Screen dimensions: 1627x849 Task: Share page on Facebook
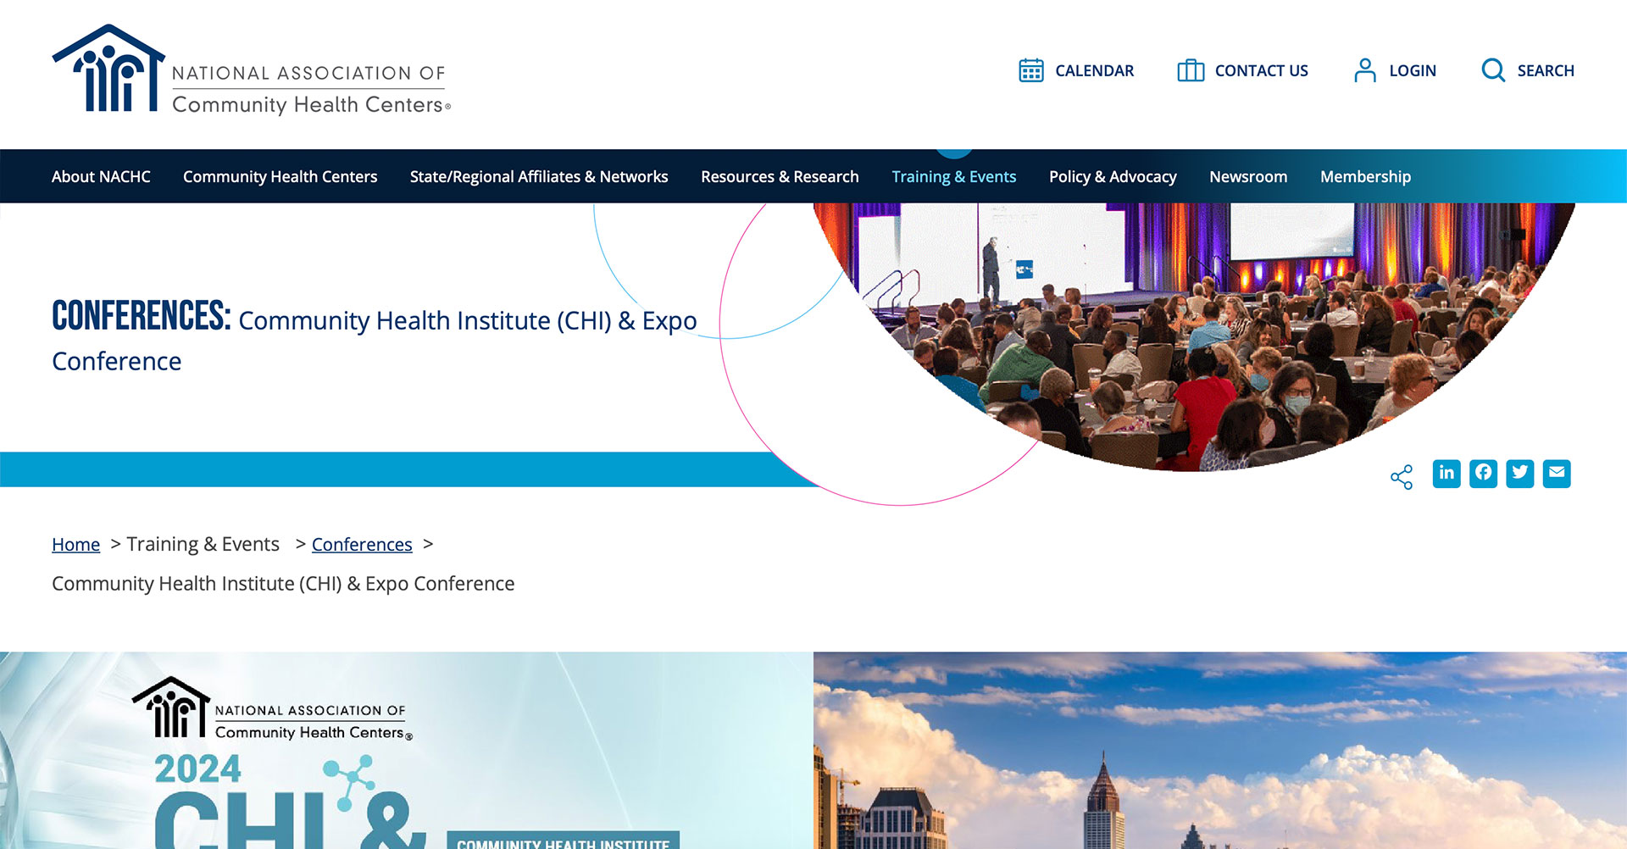[x=1483, y=474]
